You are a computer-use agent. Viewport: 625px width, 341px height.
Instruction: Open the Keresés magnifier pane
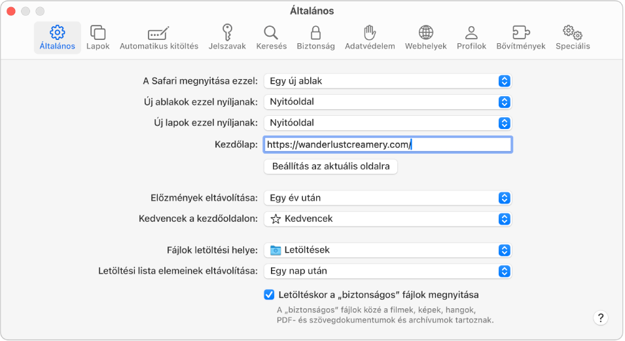(x=272, y=38)
